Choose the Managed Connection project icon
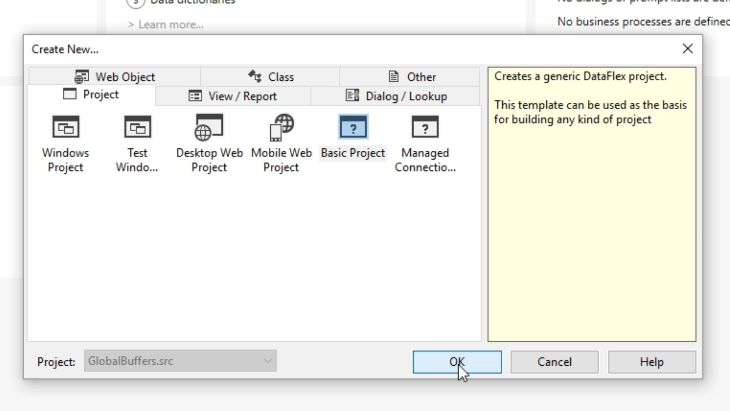The width and height of the screenshot is (730, 411). click(x=425, y=127)
